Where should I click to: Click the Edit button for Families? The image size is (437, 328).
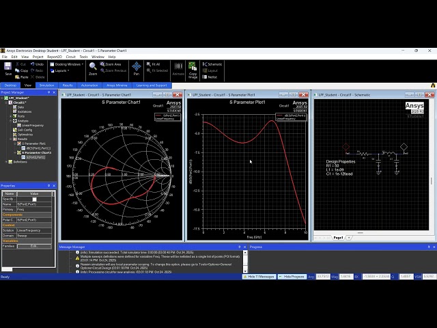pos(34,246)
